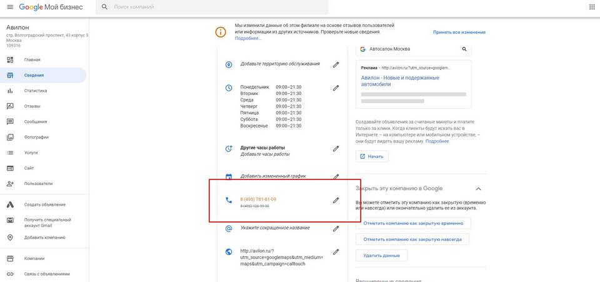
Task: Click the Начать button
Action: pos(372,156)
